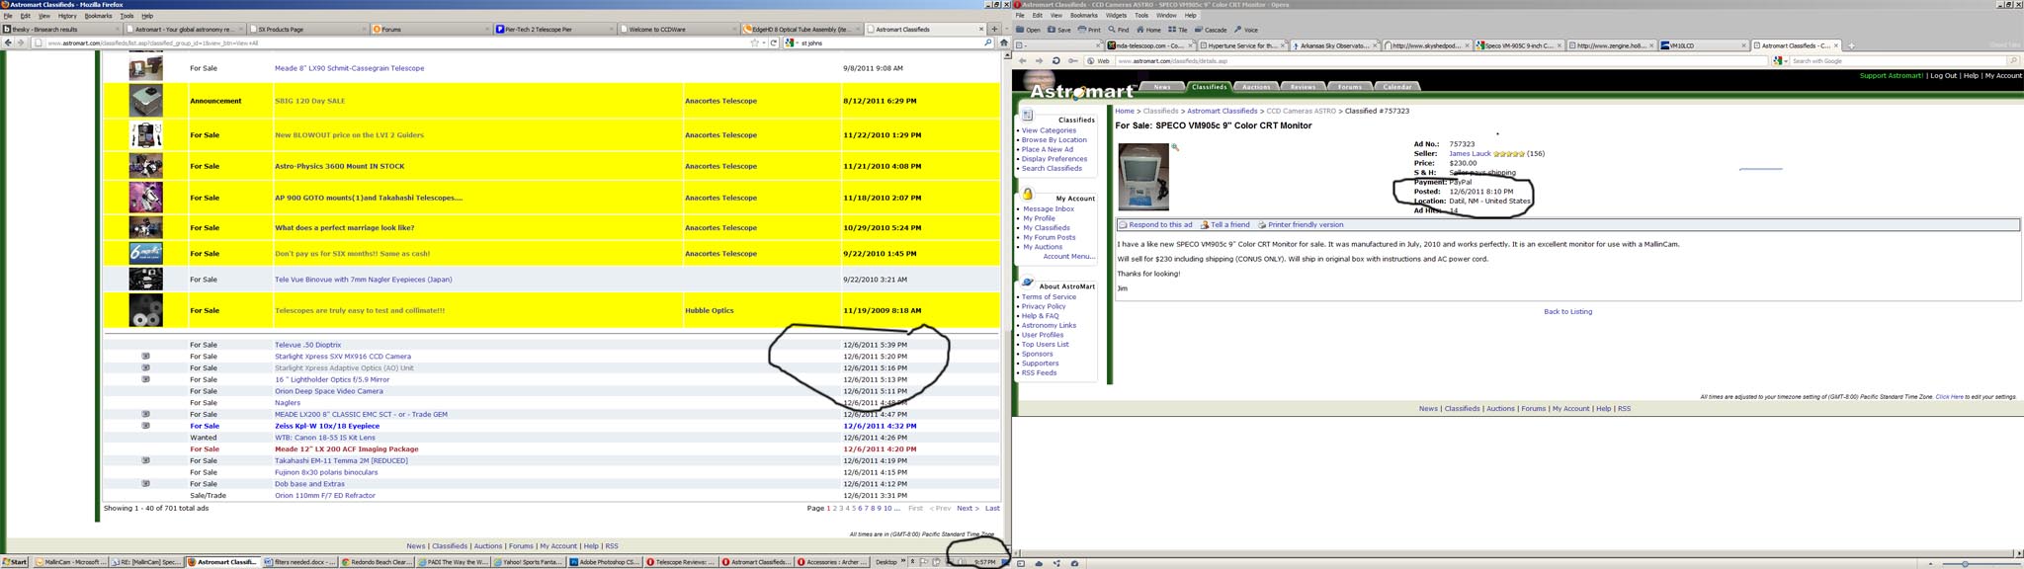Screen dimensions: 2024x569
Task: Click Opera's Home toolbar button
Action: coord(1148,30)
